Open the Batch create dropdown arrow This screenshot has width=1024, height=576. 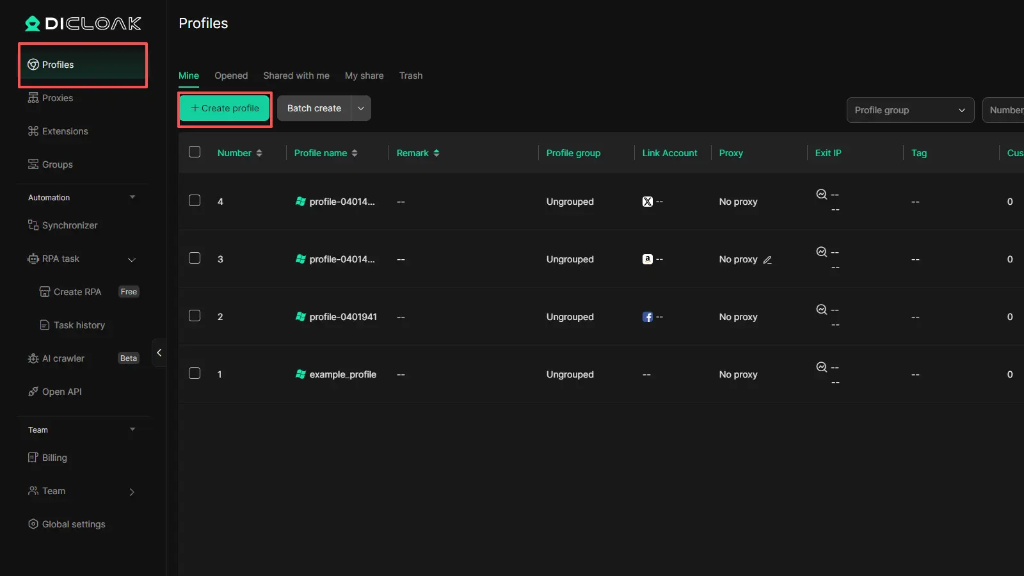(x=361, y=108)
